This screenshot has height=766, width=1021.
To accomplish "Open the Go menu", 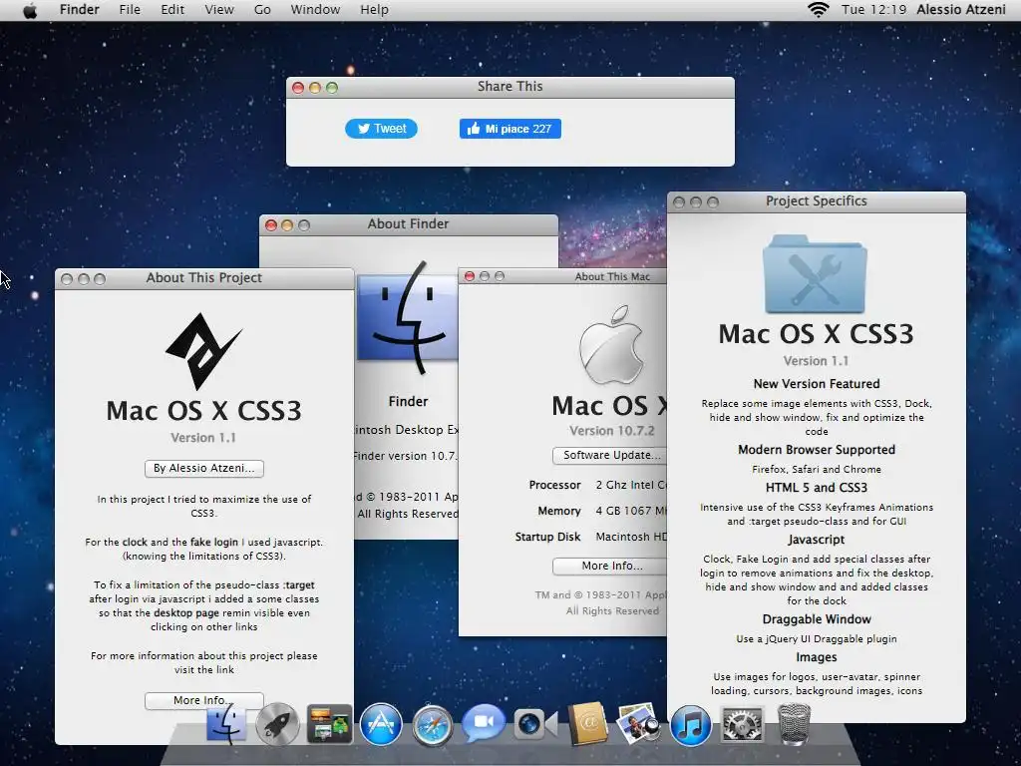I will [x=262, y=10].
